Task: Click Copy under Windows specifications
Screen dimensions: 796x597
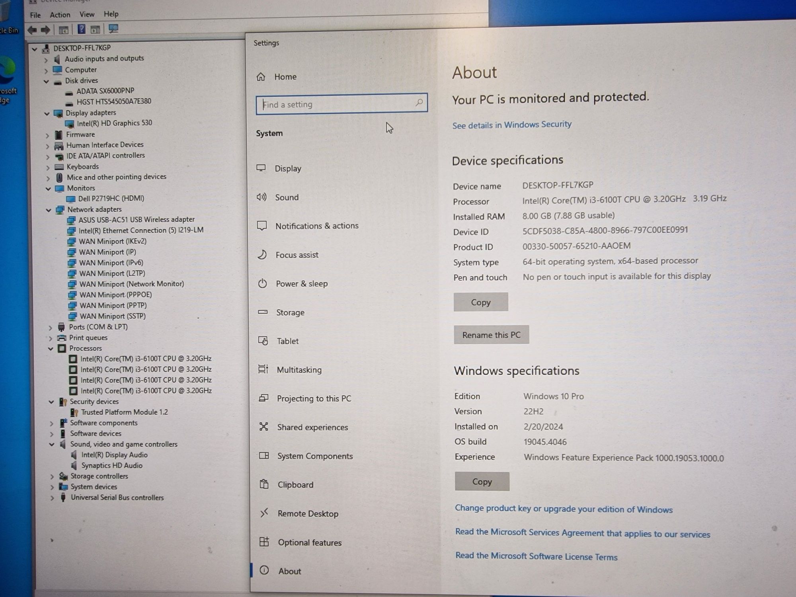Action: pos(482,482)
